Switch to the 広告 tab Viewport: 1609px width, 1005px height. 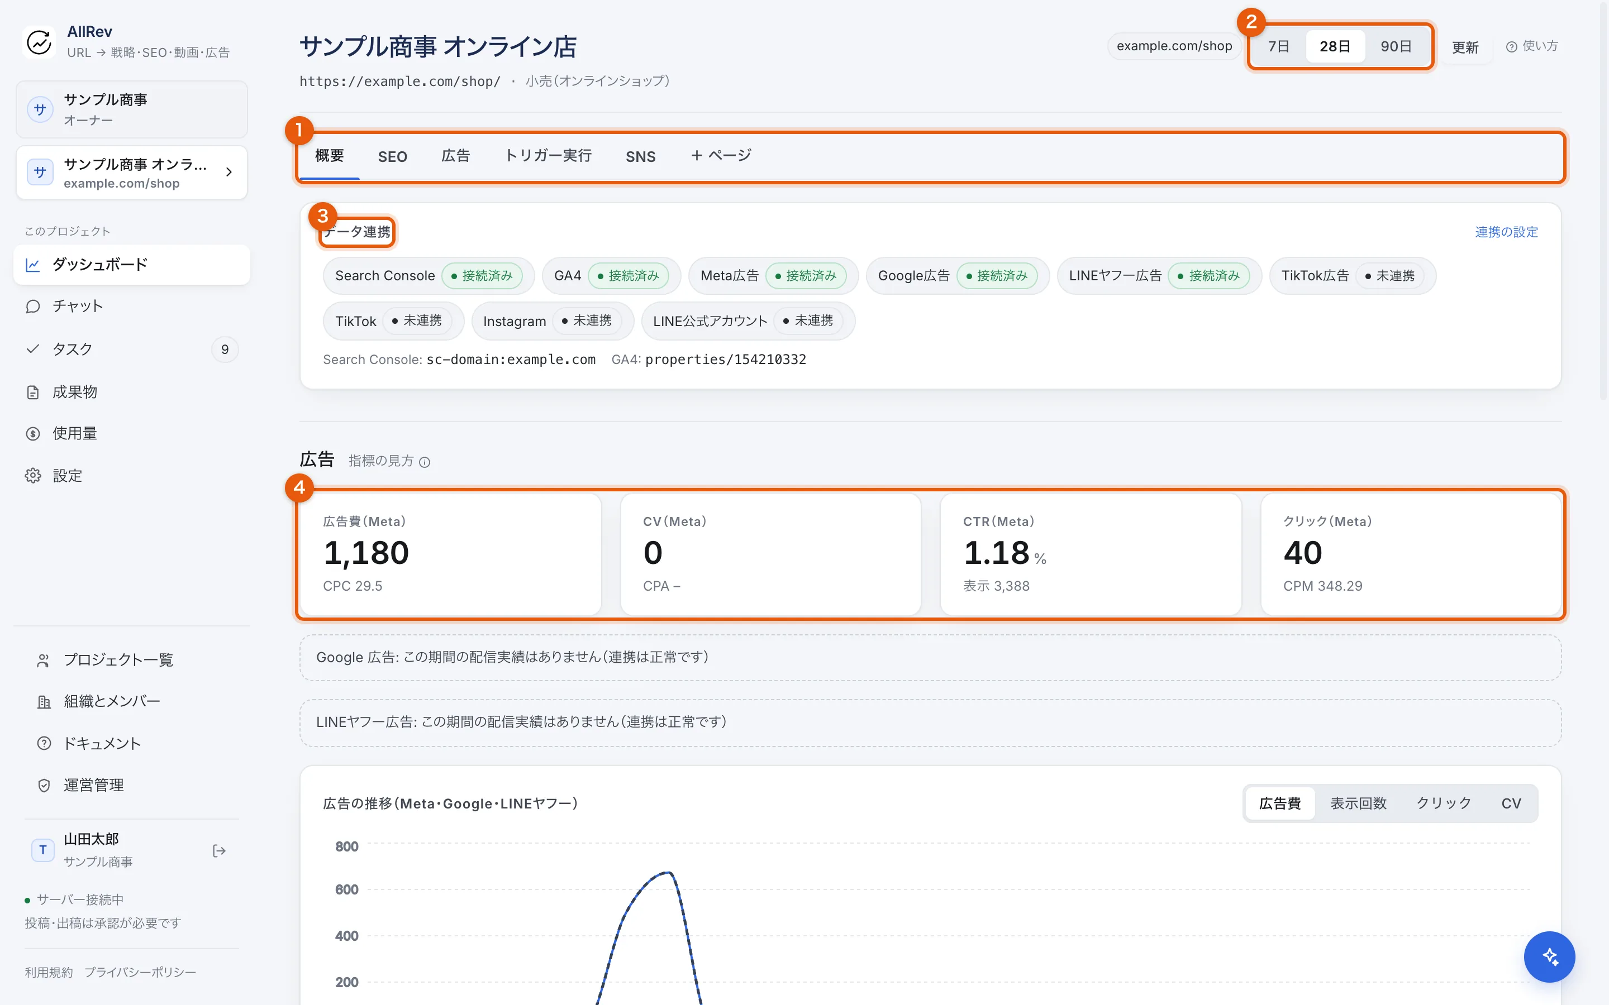455,156
